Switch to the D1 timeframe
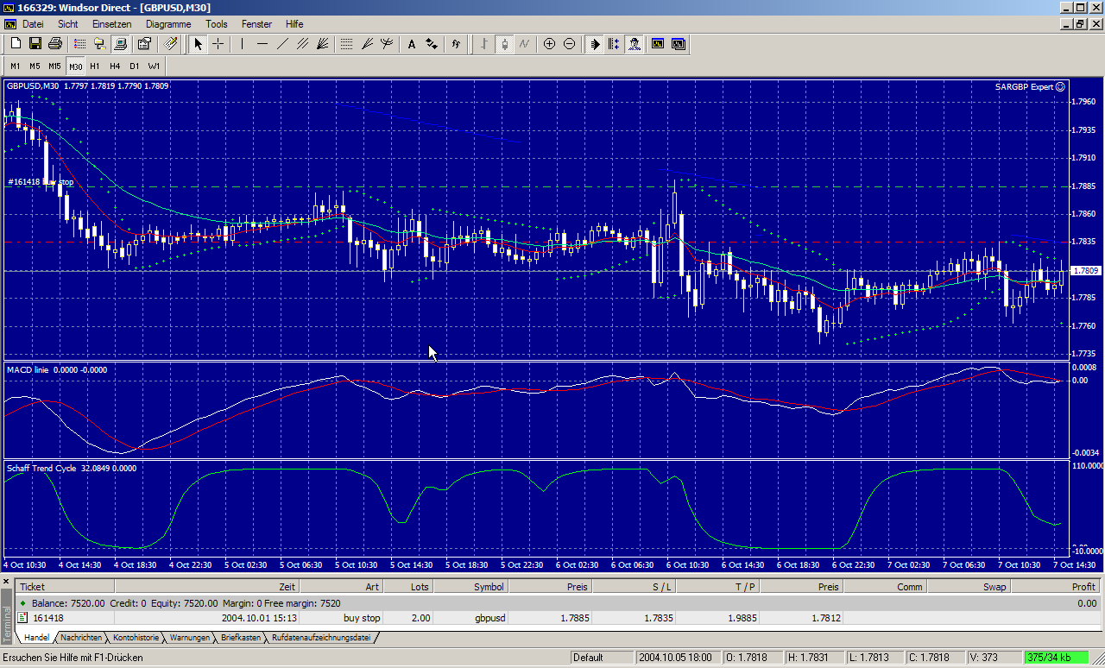The width and height of the screenshot is (1105, 668). [135, 66]
